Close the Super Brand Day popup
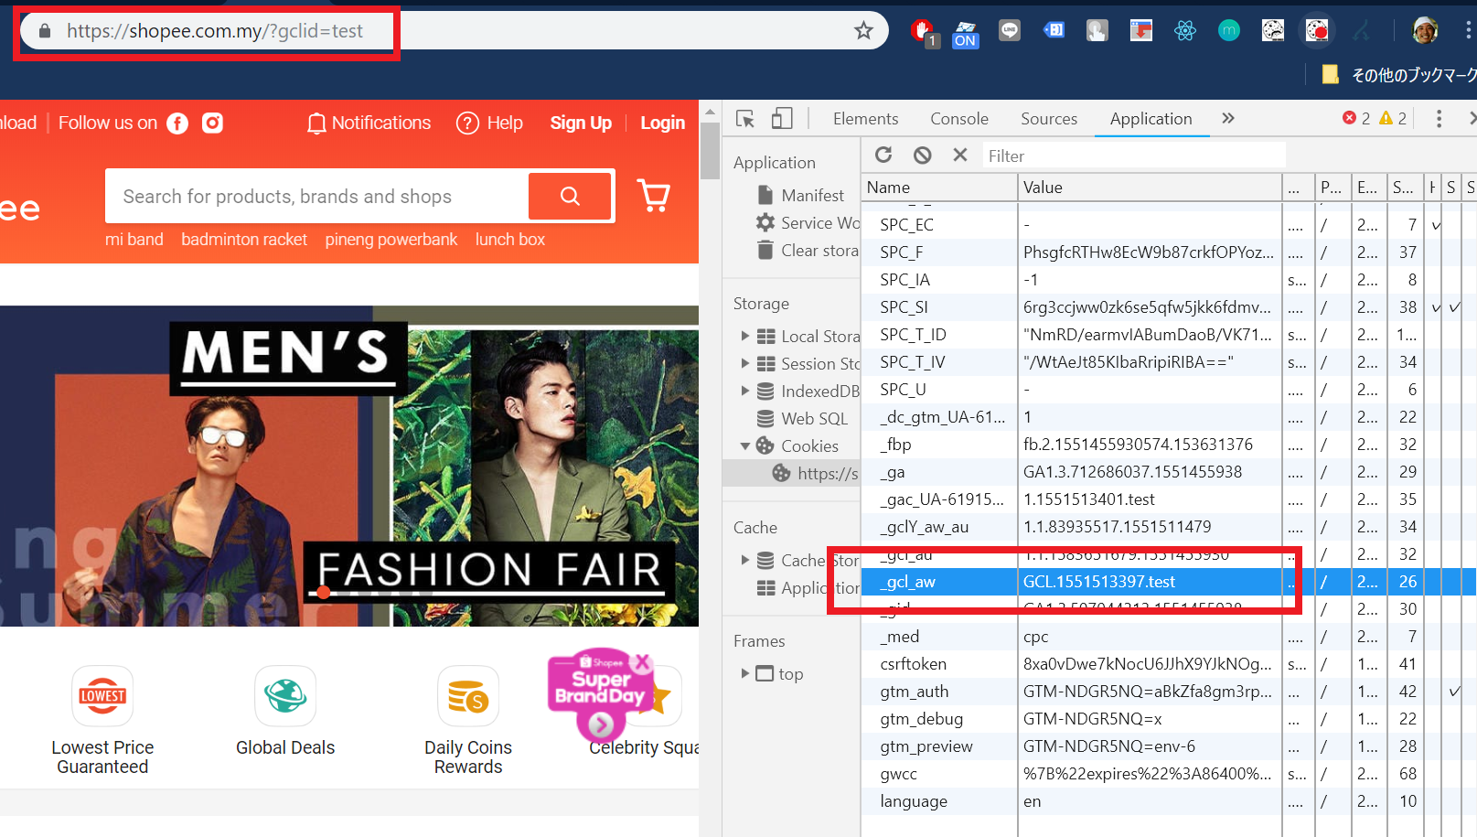Viewport: 1477px width, 837px height. pos(642,662)
